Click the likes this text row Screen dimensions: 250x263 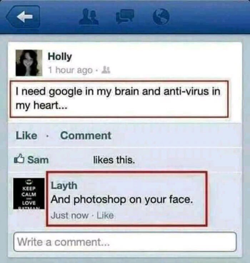[114, 160]
